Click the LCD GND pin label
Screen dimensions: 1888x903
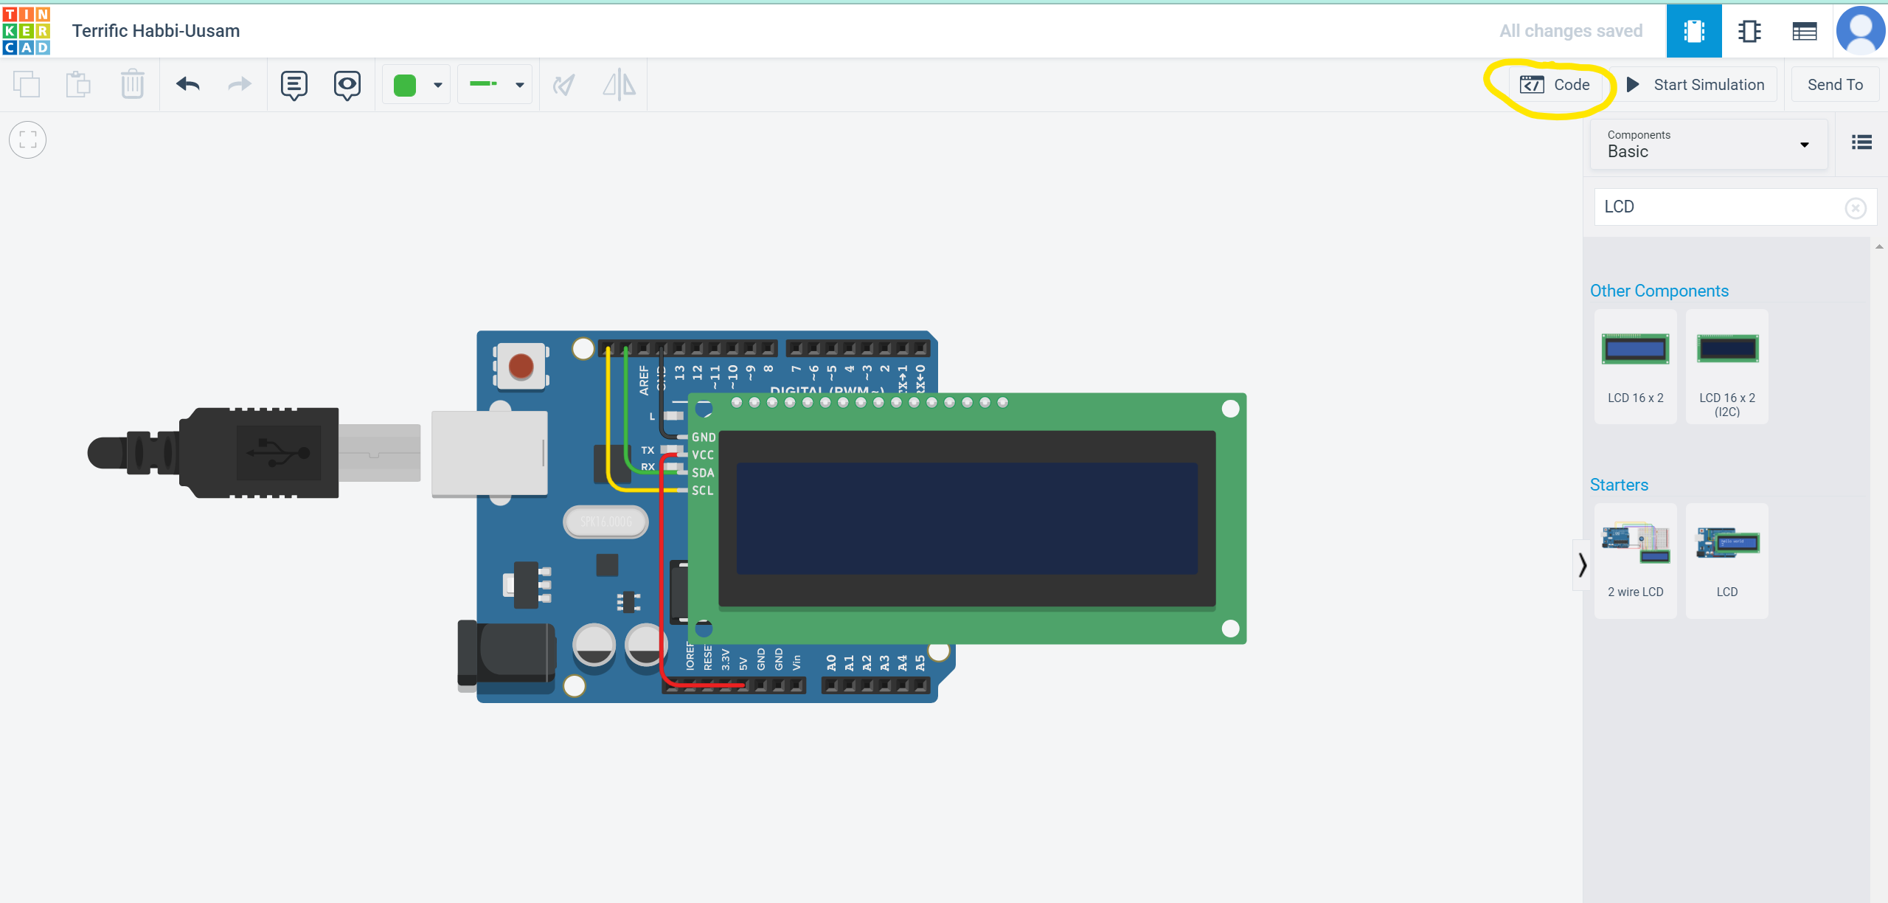704,437
